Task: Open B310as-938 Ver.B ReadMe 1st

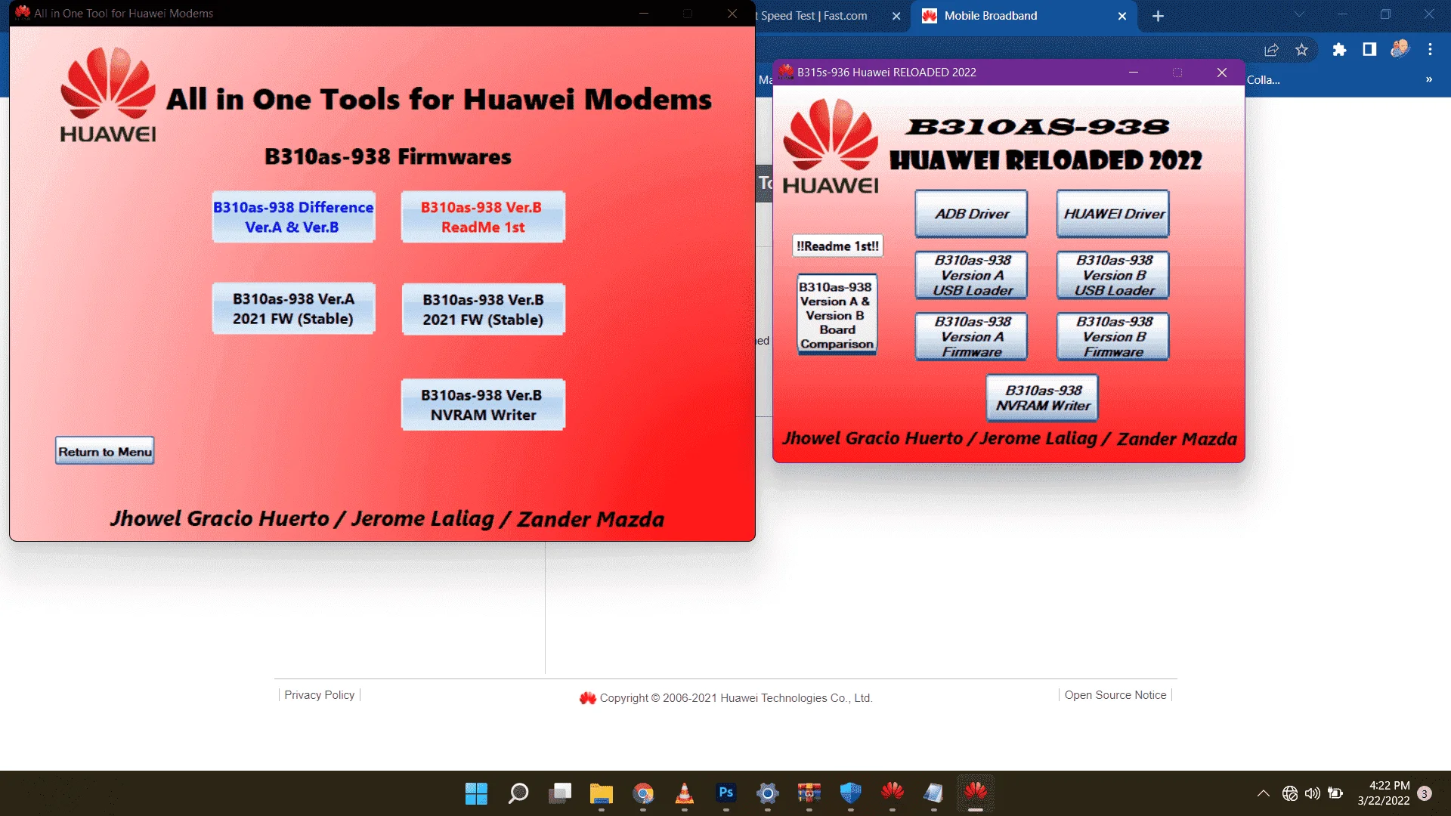Action: pos(482,217)
